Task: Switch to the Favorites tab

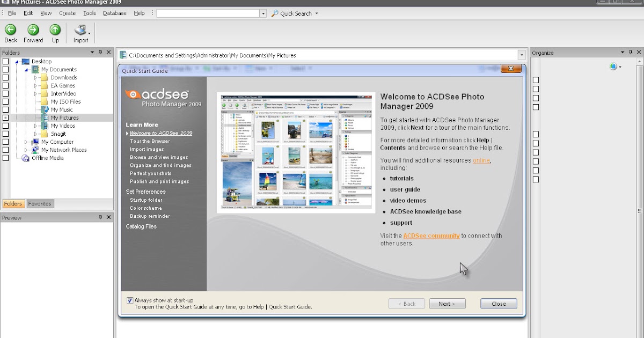Action: (x=40, y=204)
